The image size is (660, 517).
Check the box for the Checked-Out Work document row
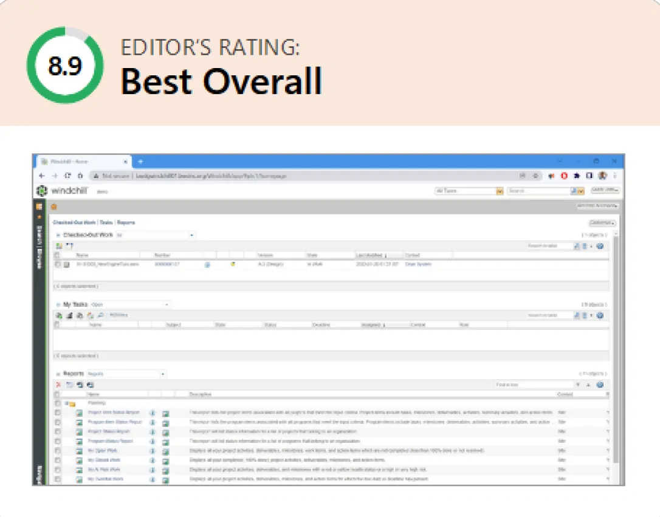coord(58,265)
